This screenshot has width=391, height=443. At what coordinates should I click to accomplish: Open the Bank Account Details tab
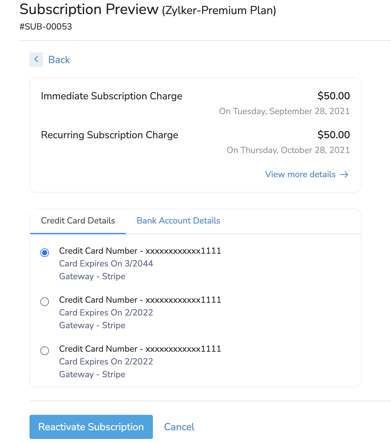coord(178,221)
